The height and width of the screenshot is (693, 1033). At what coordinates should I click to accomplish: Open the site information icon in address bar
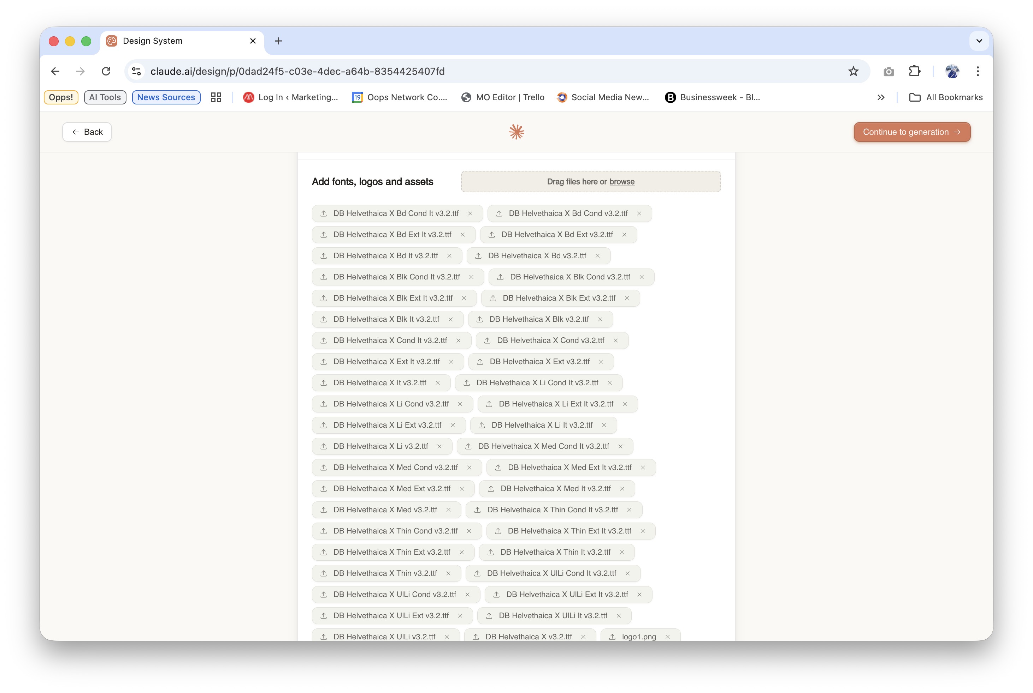(136, 71)
